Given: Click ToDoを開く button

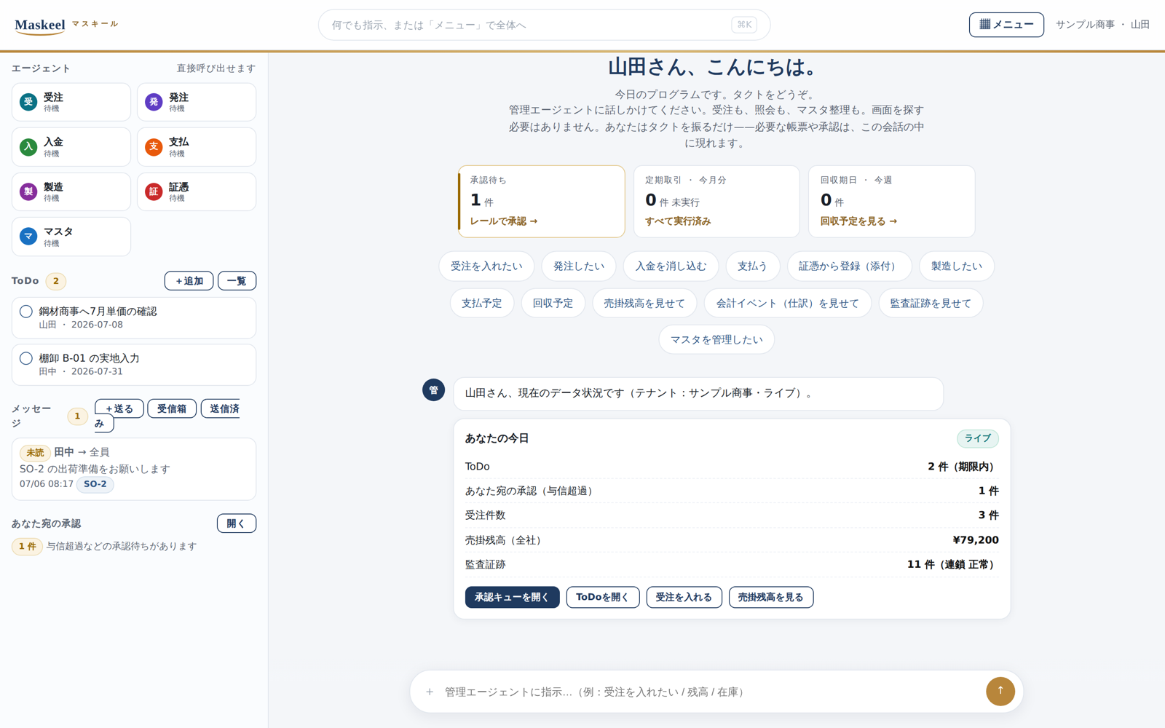Looking at the screenshot, I should (x=603, y=597).
